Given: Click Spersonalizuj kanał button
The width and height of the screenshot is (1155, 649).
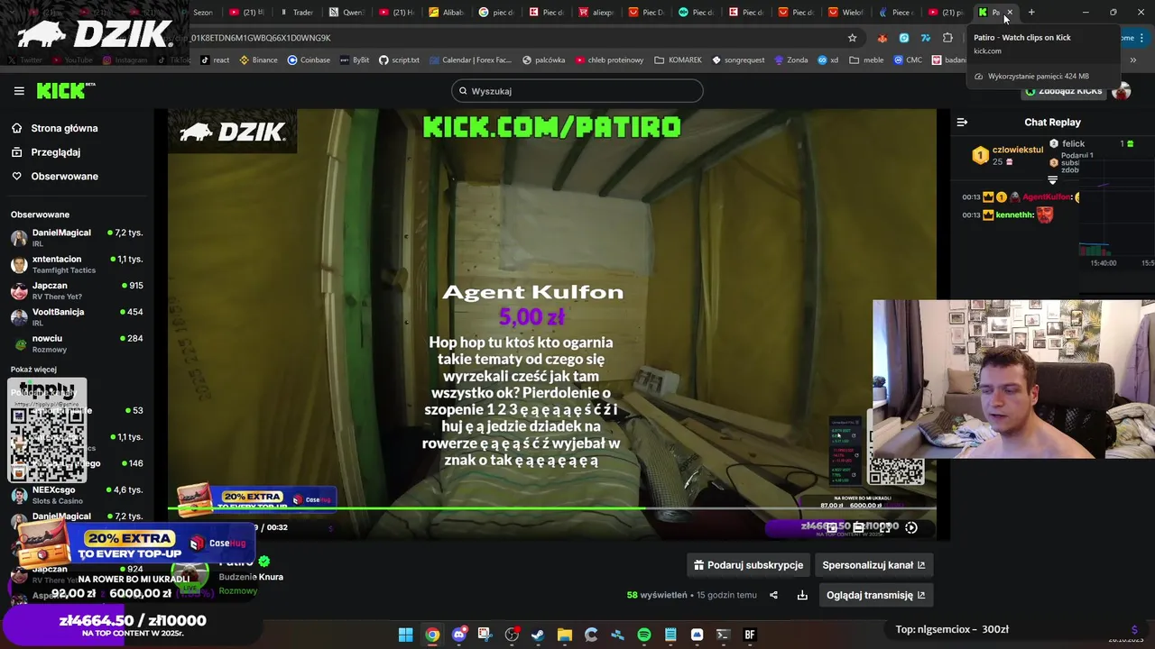Looking at the screenshot, I should pos(873,565).
